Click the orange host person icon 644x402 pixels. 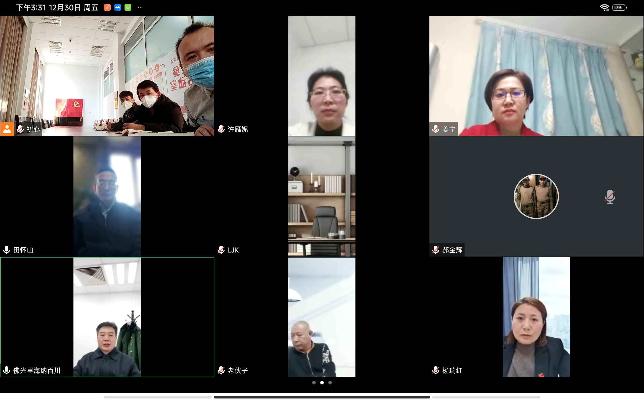pyautogui.click(x=7, y=129)
